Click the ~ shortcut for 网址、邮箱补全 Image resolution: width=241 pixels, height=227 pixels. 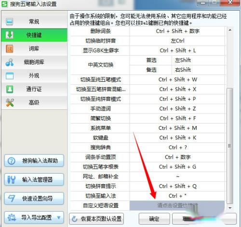click(177, 177)
